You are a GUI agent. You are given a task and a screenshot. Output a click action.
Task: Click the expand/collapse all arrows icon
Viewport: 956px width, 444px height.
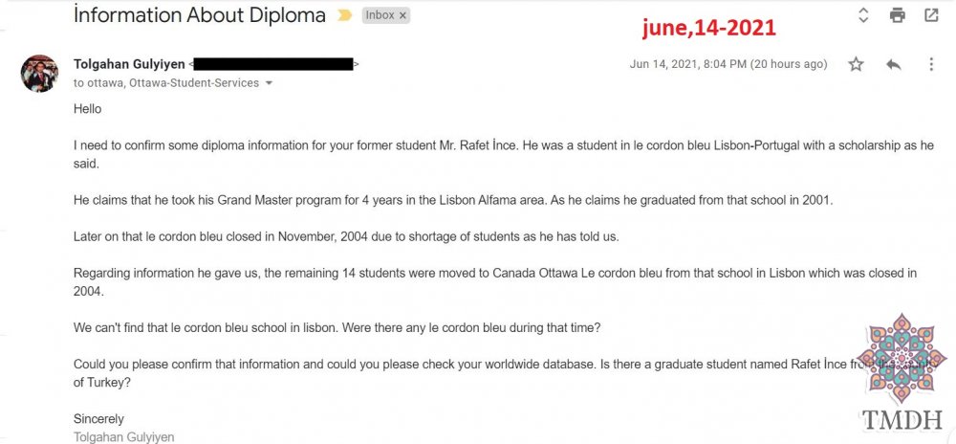coord(863,15)
